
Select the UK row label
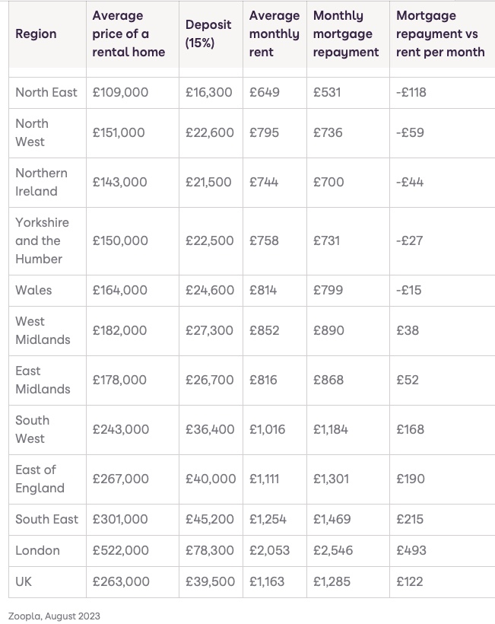24,581
